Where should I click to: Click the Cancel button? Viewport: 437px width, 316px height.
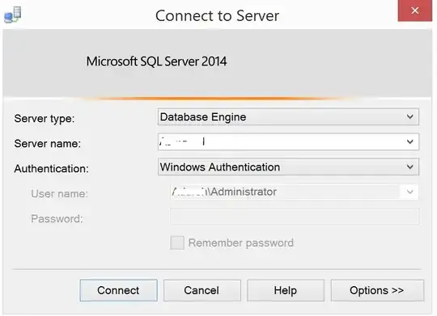click(202, 290)
